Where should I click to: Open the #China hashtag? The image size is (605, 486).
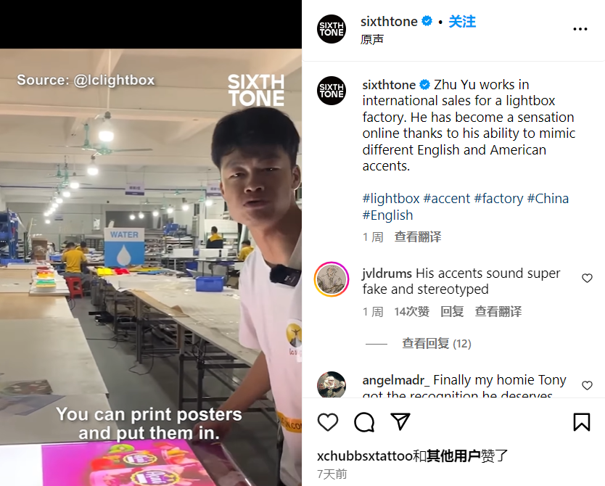pos(548,198)
